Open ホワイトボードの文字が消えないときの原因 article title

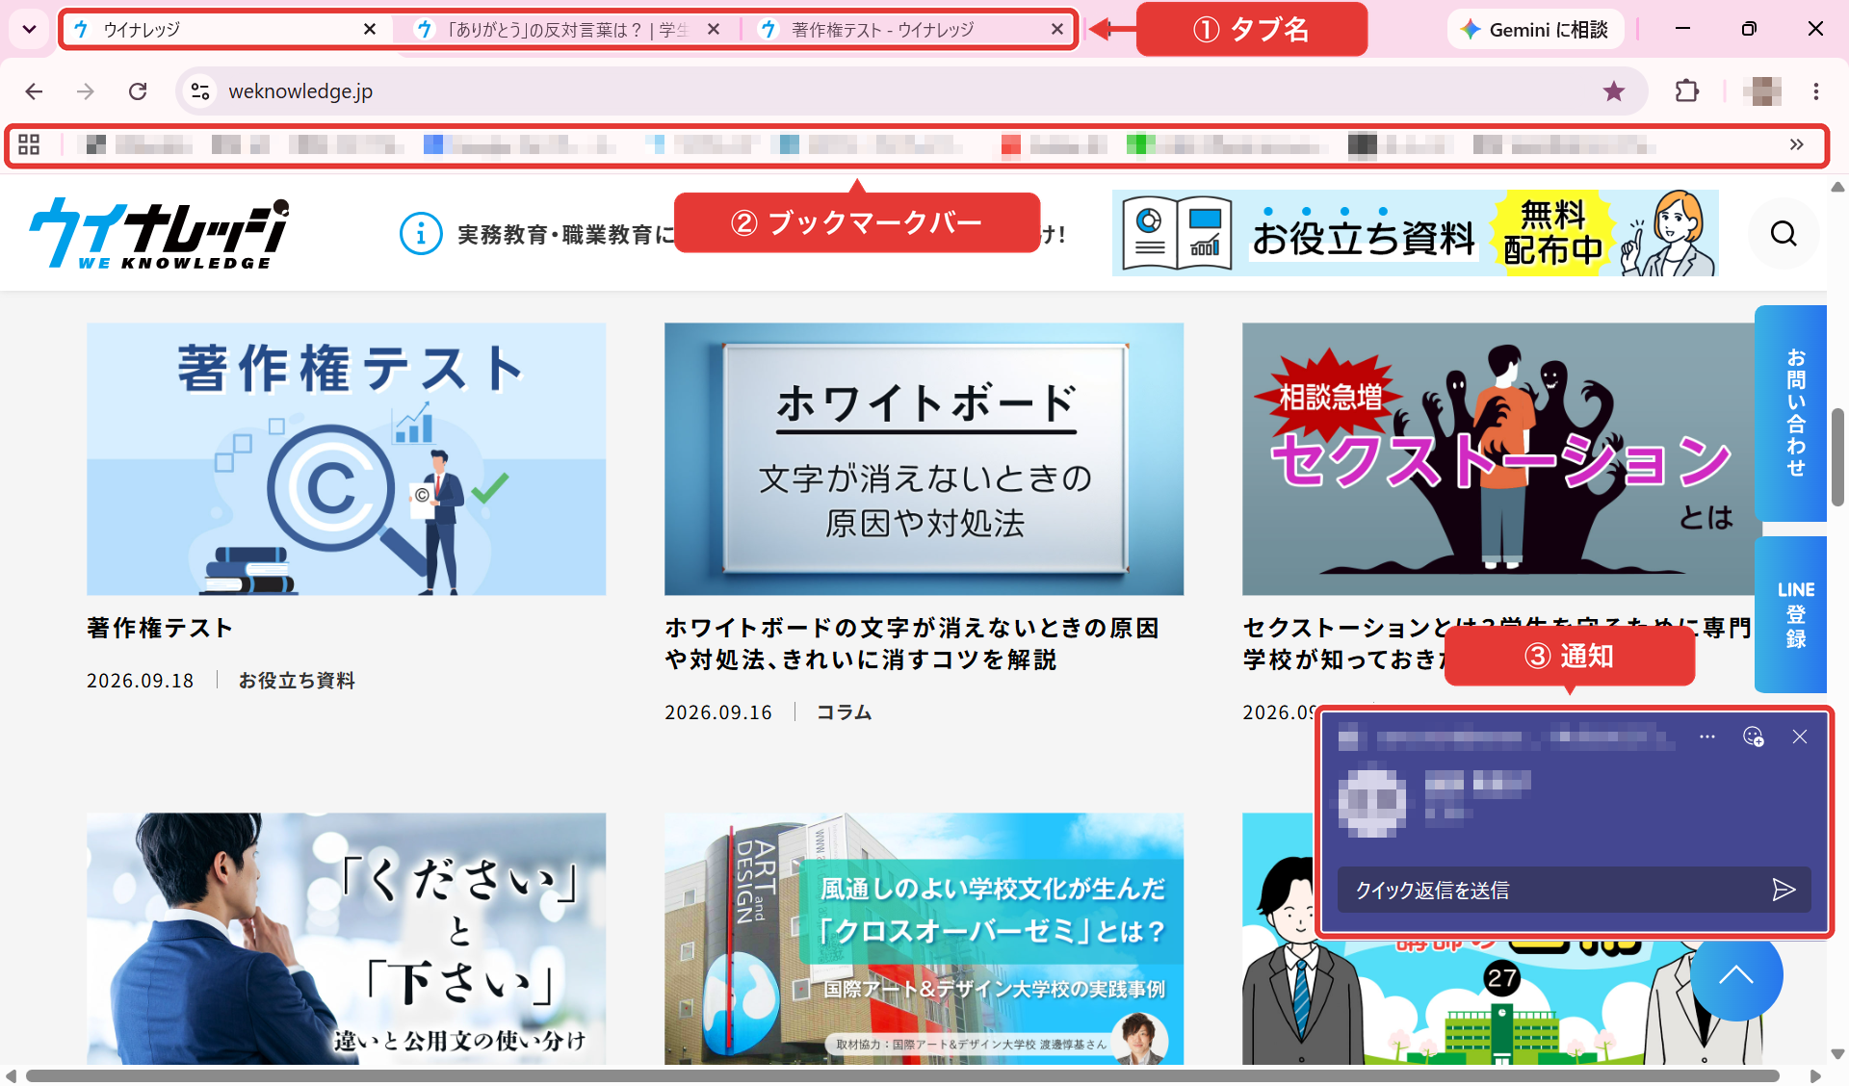[912, 643]
